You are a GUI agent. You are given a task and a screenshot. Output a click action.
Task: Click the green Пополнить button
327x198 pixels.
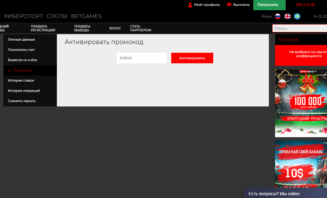coord(269,5)
